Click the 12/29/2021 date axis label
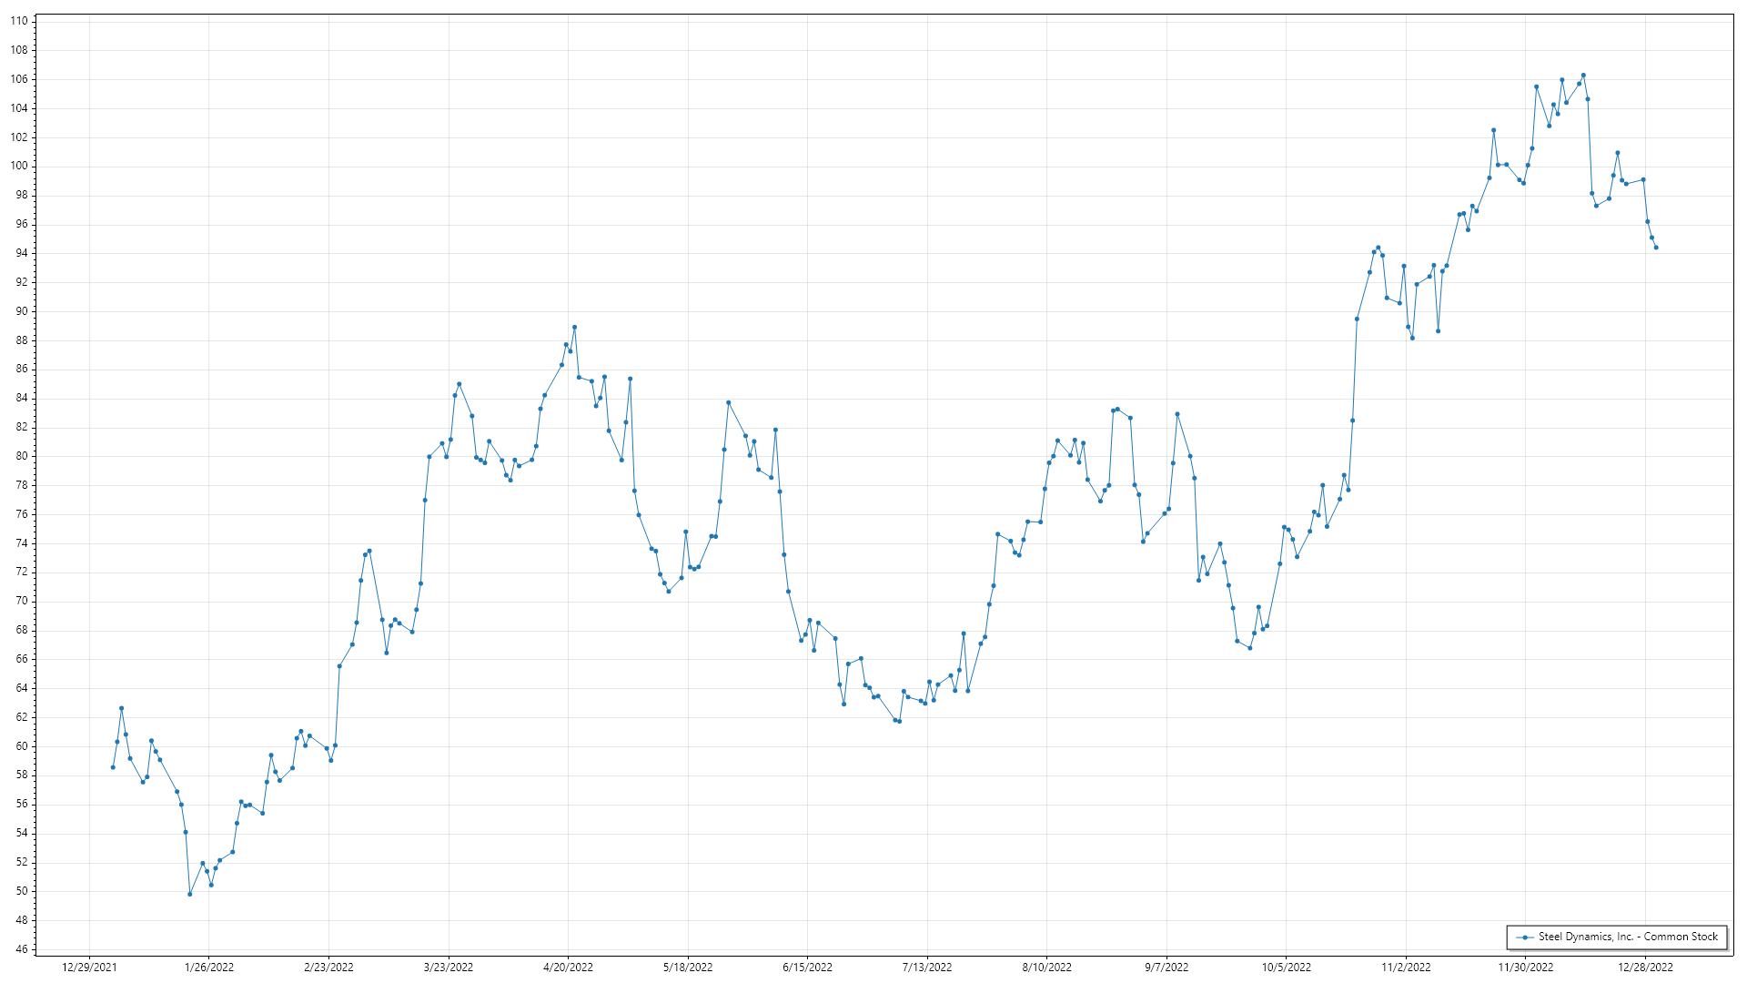The width and height of the screenshot is (1747, 983). (89, 968)
